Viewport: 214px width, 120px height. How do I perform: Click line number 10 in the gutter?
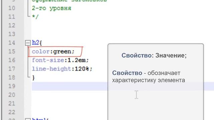tap(12, 8)
